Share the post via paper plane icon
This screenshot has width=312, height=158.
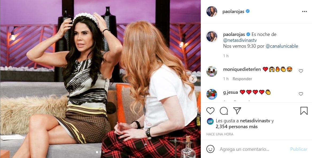237,111
